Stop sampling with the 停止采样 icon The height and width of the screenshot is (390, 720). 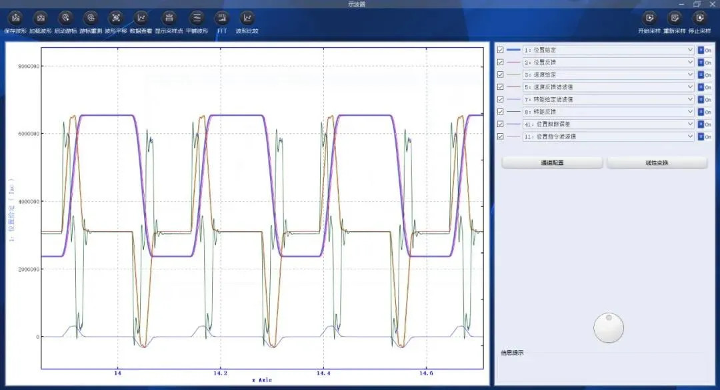699,18
